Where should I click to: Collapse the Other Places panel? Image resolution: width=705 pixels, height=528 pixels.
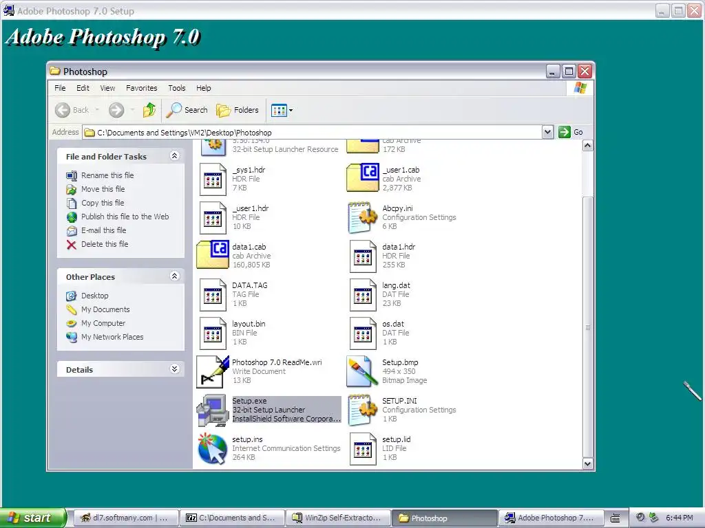(x=174, y=276)
